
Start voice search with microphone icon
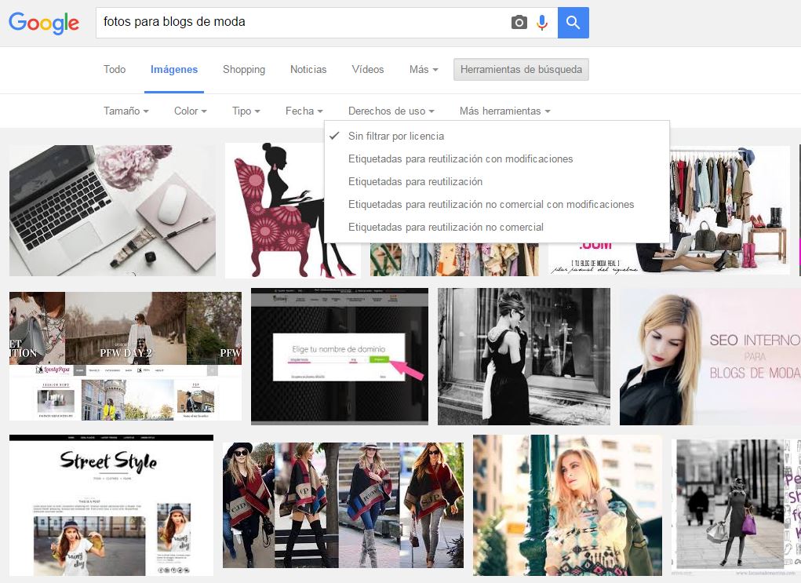click(542, 23)
